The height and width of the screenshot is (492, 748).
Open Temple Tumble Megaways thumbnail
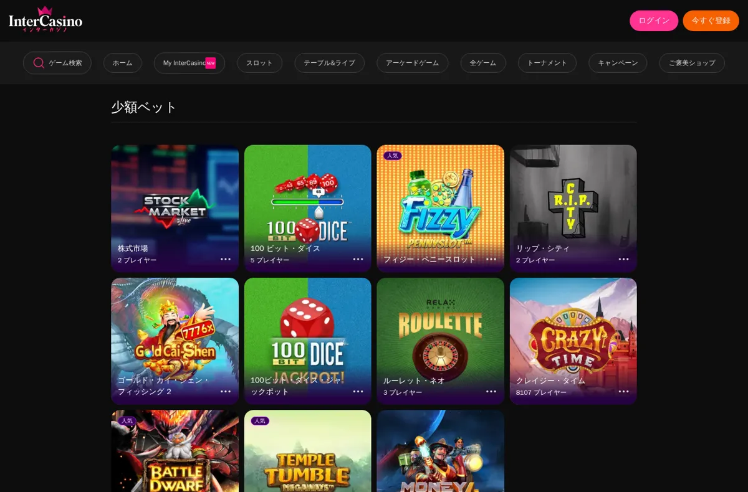point(307,451)
